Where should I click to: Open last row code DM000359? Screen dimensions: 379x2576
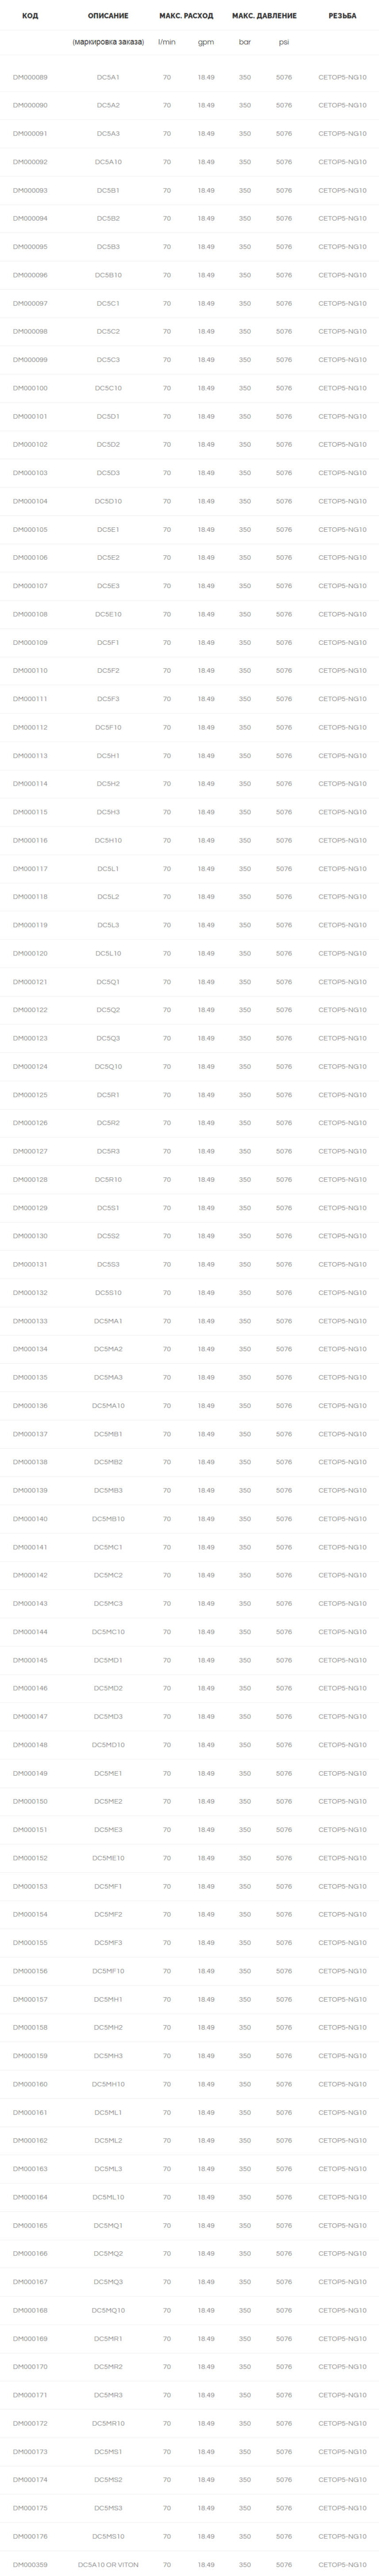tap(30, 2564)
